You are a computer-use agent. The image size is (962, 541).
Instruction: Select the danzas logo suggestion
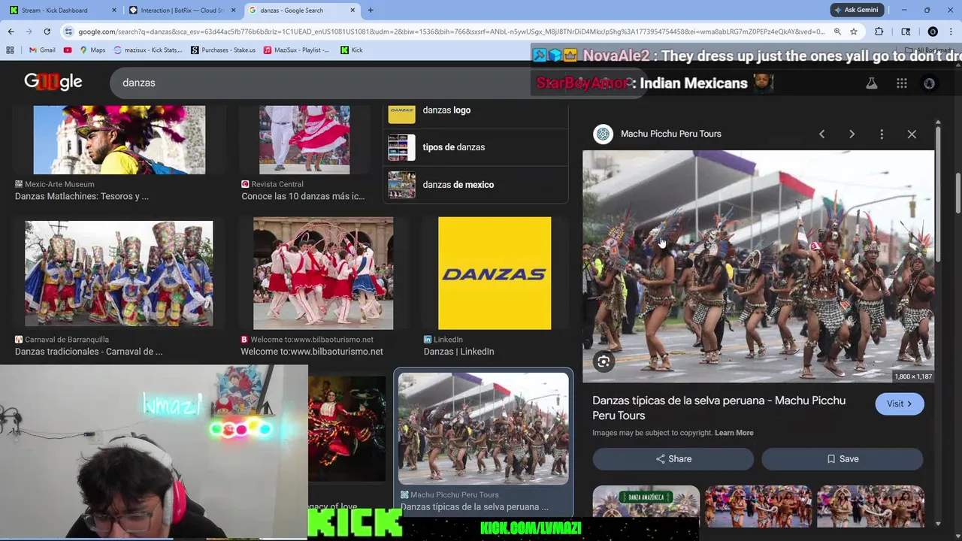coord(476,110)
